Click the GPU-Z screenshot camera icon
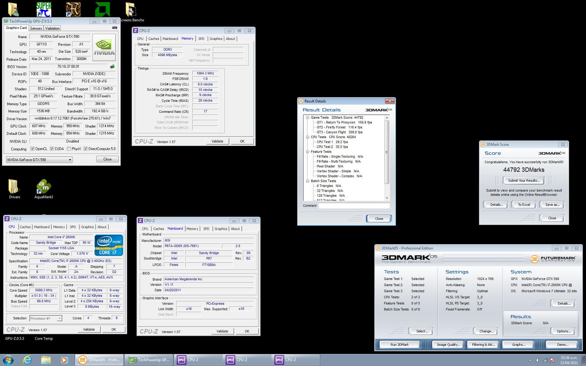586x366 pixels. click(115, 28)
